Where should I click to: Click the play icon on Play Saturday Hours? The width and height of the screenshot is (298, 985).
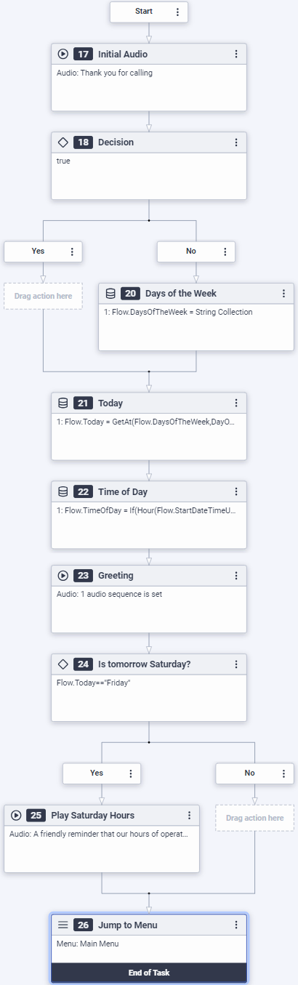[x=16, y=815]
